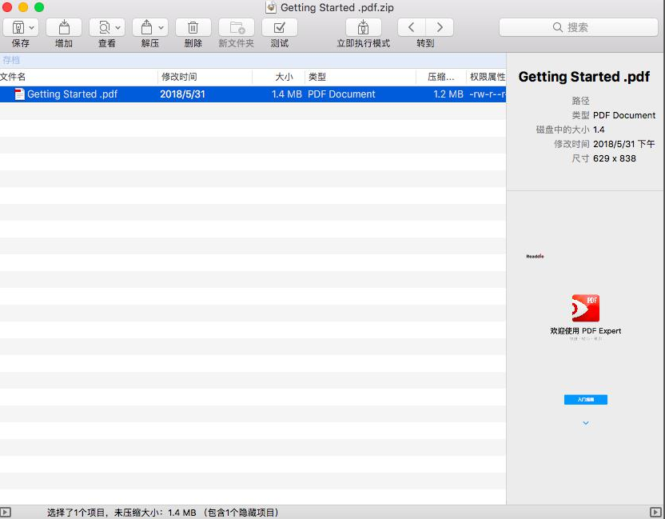Click the 测试 (Test) archive icon
The image size is (665, 519).
[x=279, y=27]
